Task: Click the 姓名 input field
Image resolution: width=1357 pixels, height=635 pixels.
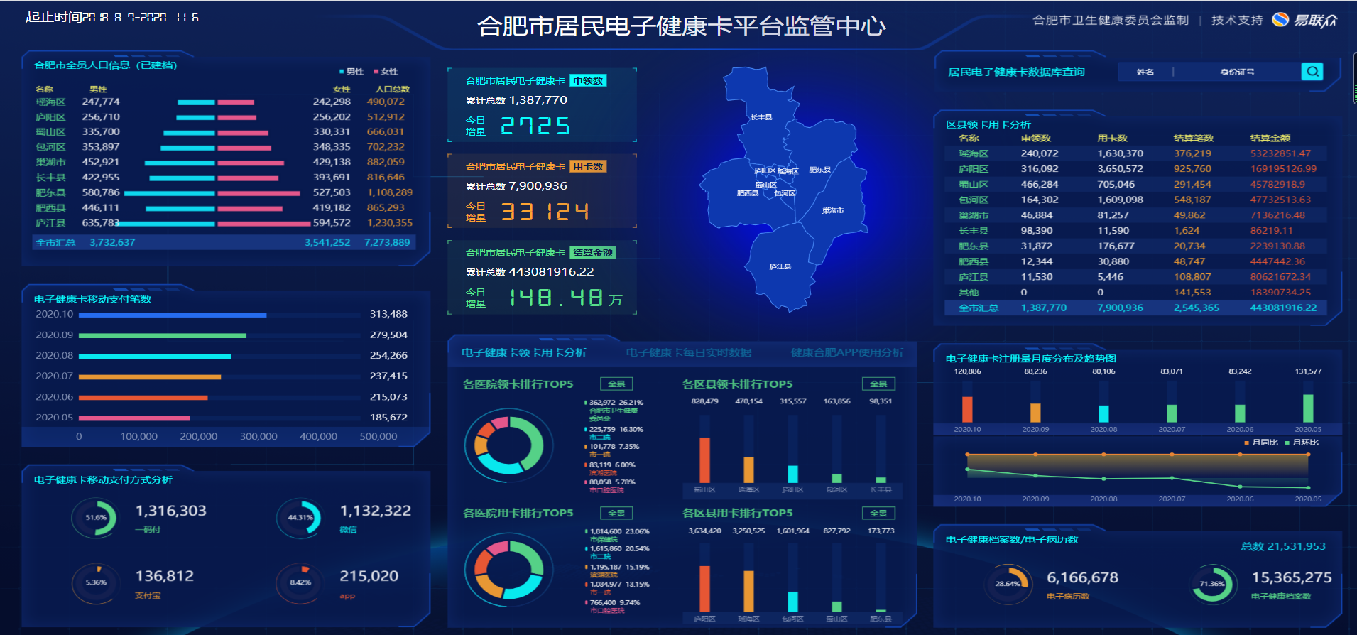Action: tap(1145, 72)
